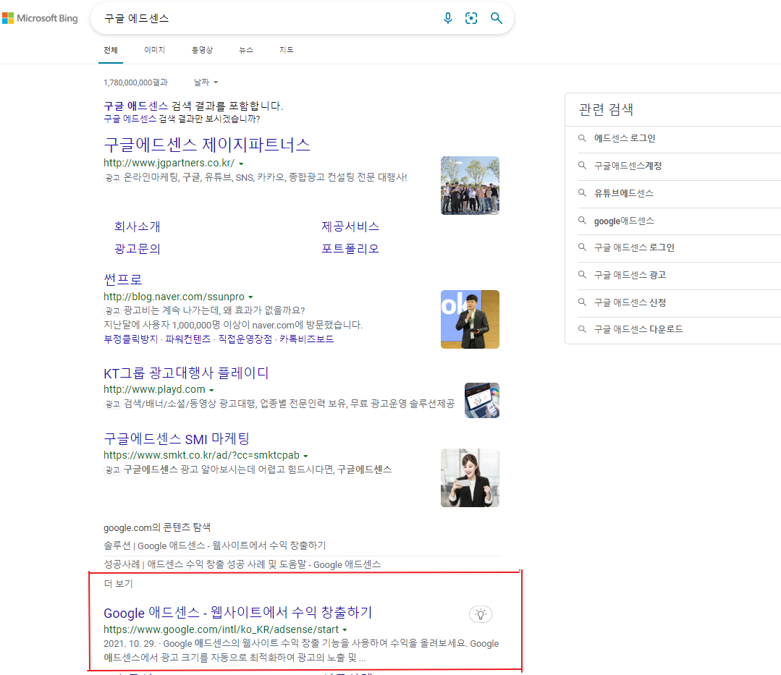This screenshot has width=781, height=675.
Task: Open the 썬프로 ad result
Action: pos(123,279)
